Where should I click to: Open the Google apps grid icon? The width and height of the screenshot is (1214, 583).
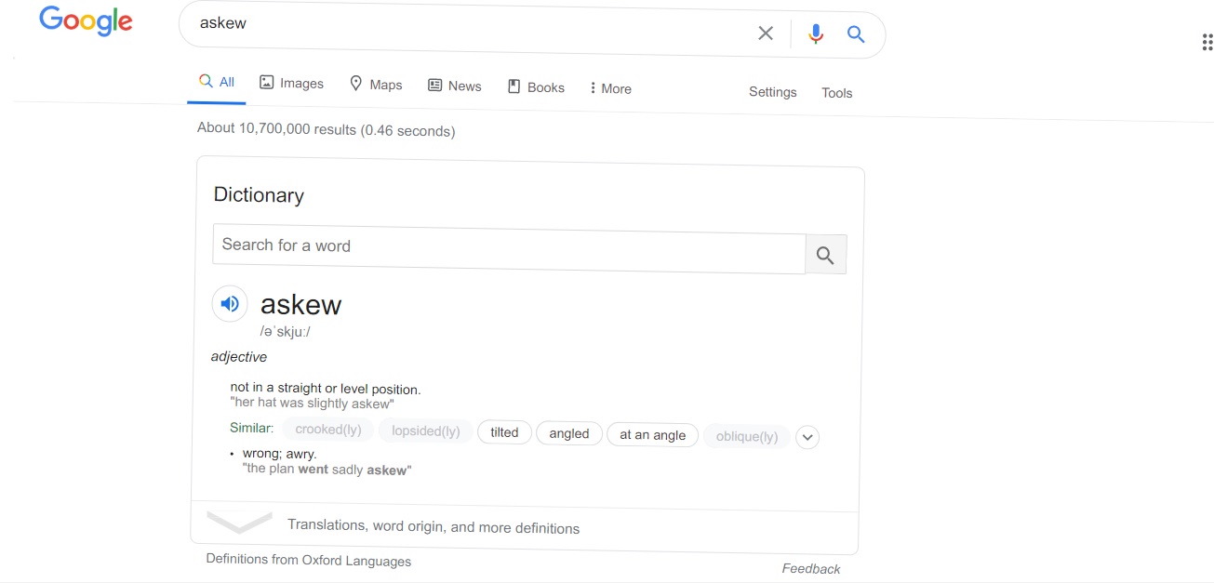coord(1207,42)
